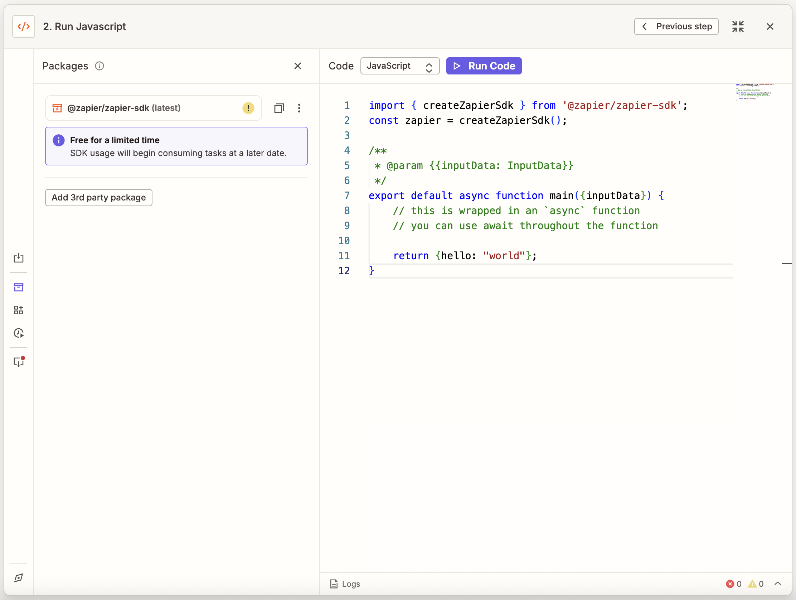Open the Logs panel
796x600 pixels.
pos(345,584)
